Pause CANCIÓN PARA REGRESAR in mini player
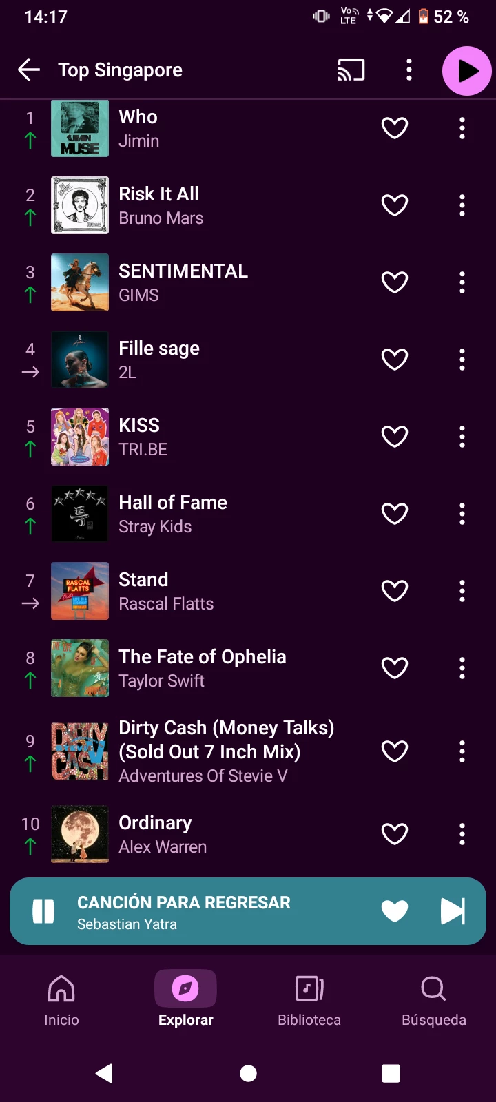Screen dimensions: 496x1102 pos(43,911)
